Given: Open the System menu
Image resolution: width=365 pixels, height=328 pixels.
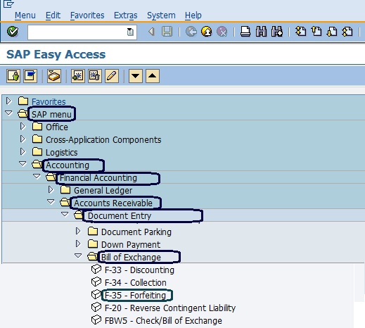Looking at the screenshot, I should (161, 15).
